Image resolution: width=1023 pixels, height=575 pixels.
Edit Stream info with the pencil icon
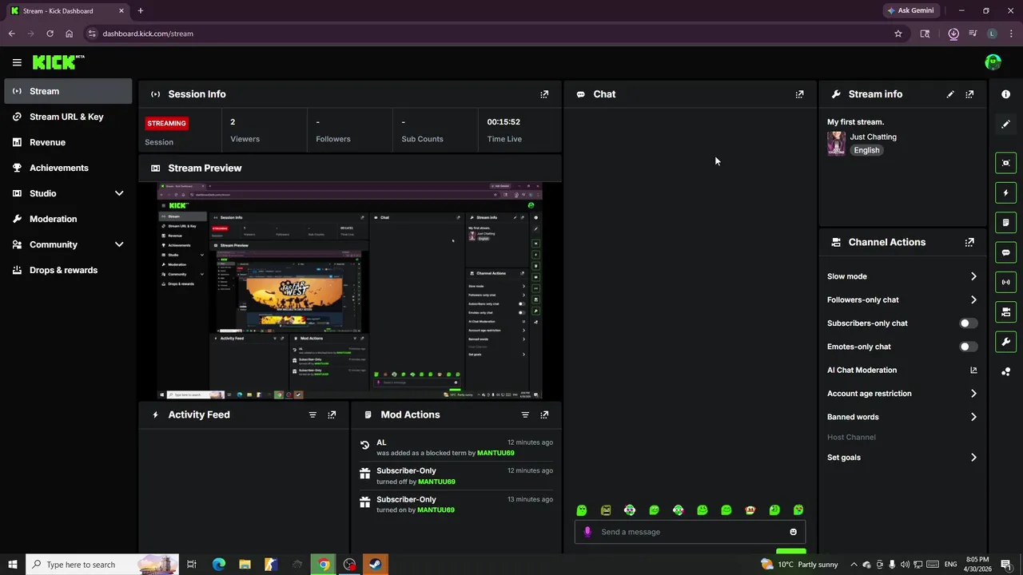click(950, 94)
